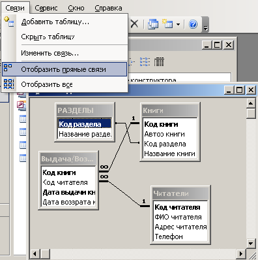Maximize the relationships window
The image size is (258, 260).
point(240,90)
